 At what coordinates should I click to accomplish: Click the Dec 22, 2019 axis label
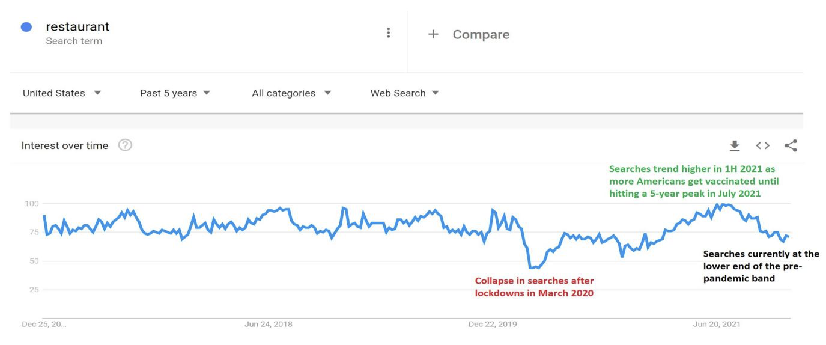coord(493,324)
